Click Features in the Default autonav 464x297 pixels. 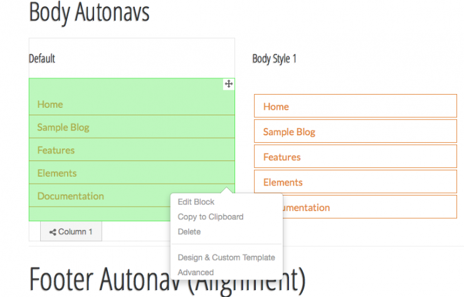[x=56, y=150]
